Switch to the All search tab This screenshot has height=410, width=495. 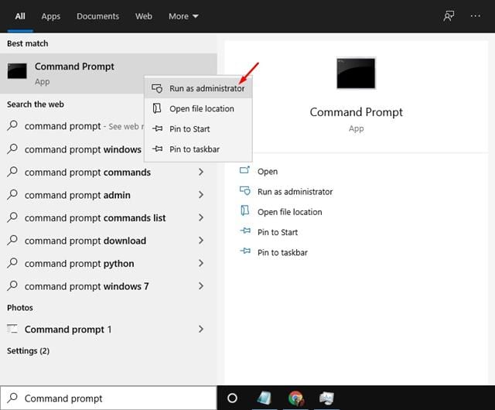point(20,16)
